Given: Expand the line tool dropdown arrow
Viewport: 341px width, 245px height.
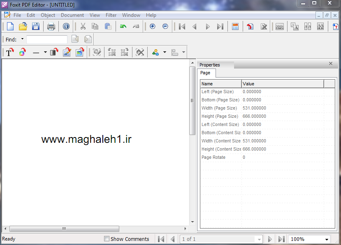Looking at the screenshot, I should tap(45, 52).
